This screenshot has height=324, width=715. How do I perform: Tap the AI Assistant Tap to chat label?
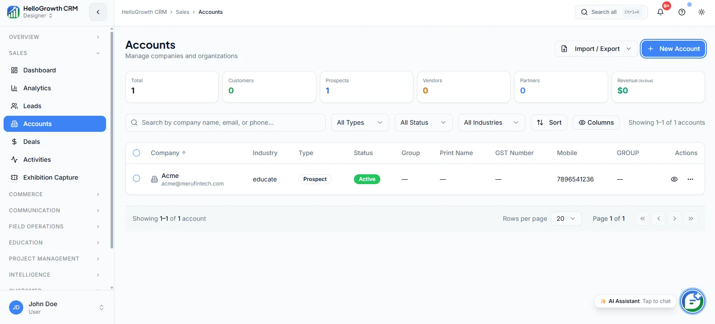(635, 301)
